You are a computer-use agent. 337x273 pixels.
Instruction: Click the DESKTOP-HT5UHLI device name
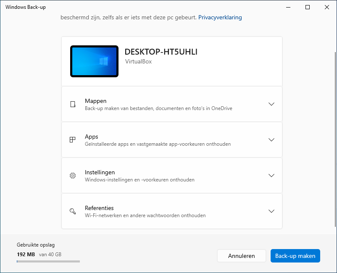click(161, 52)
